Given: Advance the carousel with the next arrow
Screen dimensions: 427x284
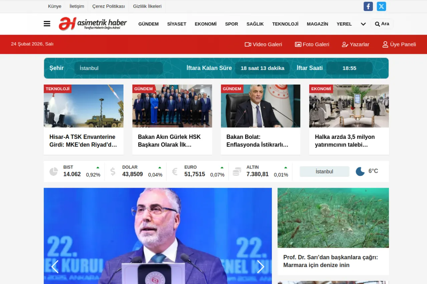Looking at the screenshot, I should point(261,267).
